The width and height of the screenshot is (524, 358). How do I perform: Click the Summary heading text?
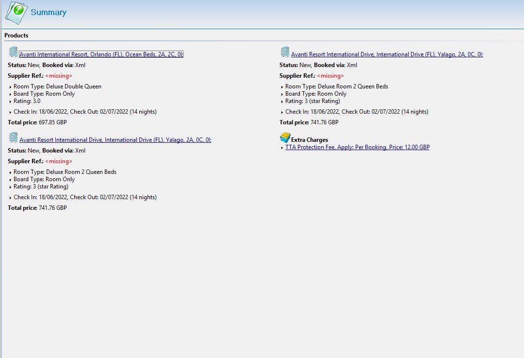pos(49,12)
